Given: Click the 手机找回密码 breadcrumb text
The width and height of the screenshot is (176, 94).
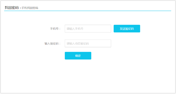Looking at the screenshot, I should pyautogui.click(x=30, y=8).
